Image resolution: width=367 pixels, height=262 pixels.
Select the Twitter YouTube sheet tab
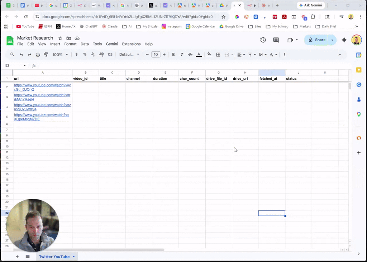point(54,257)
